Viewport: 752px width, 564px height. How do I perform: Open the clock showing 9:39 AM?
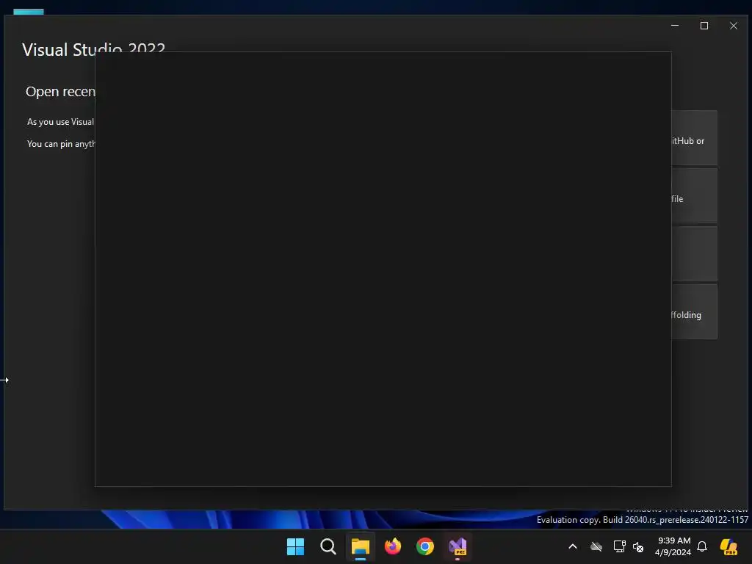[673, 546]
